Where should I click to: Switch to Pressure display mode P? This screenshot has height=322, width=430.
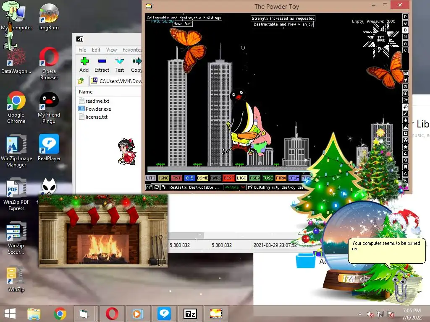click(x=405, y=16)
